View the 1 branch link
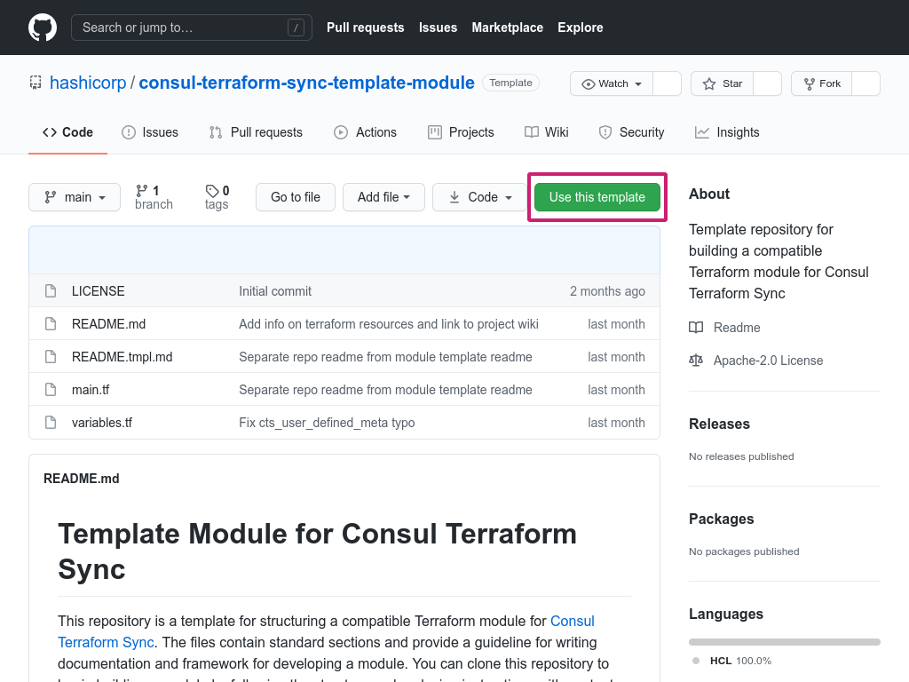Viewport: 909px width, 682px height. 154,197
